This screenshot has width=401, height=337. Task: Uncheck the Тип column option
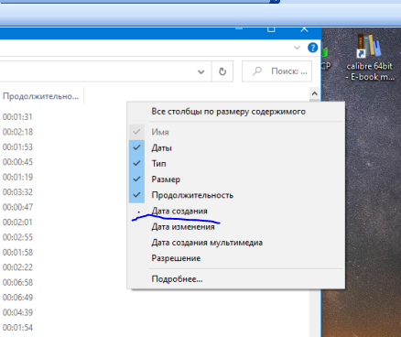click(236, 164)
